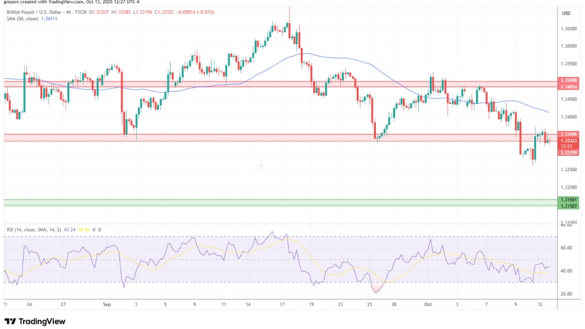
Task: Click the 1.33496 resistance price label
Action: coord(568,134)
